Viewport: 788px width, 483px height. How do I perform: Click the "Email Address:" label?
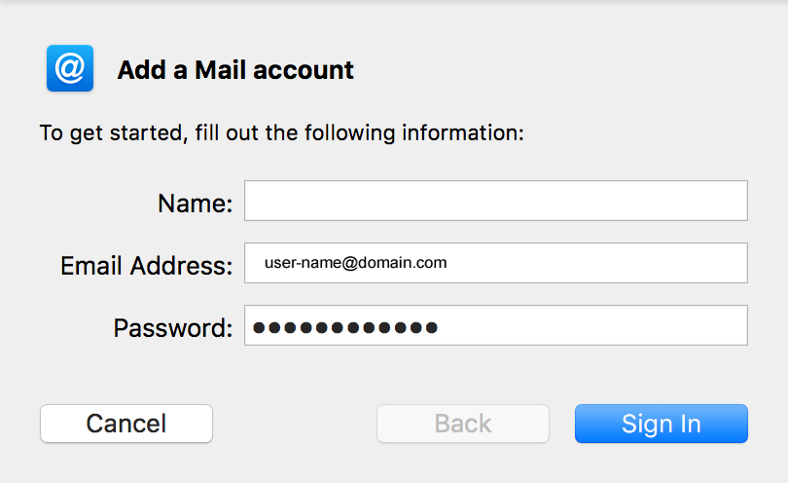coord(146,266)
